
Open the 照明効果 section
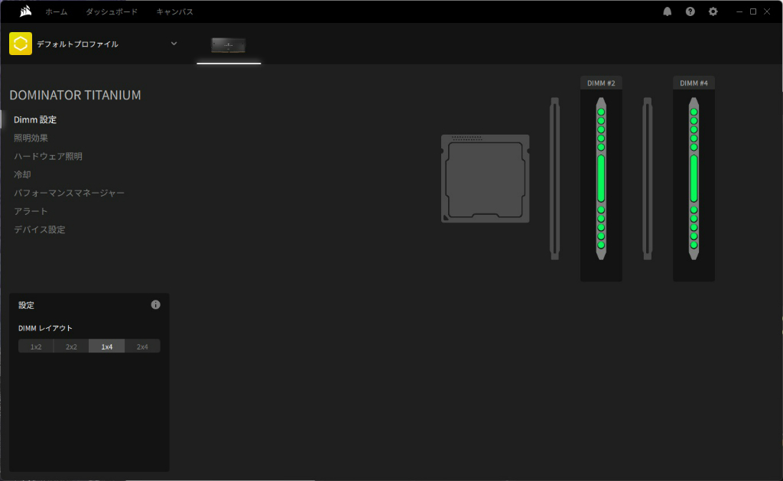click(31, 138)
